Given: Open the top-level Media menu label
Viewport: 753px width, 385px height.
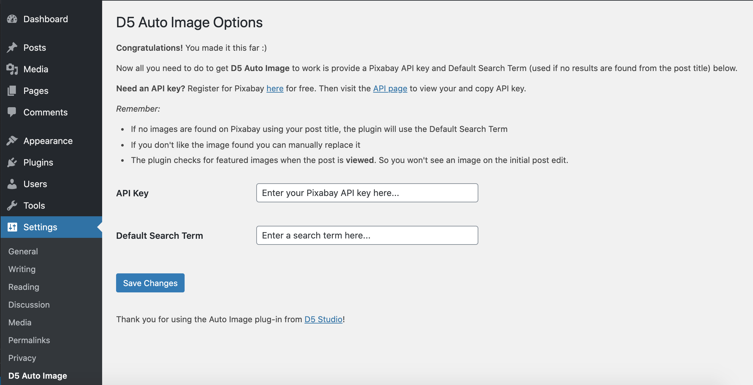Looking at the screenshot, I should [36, 69].
